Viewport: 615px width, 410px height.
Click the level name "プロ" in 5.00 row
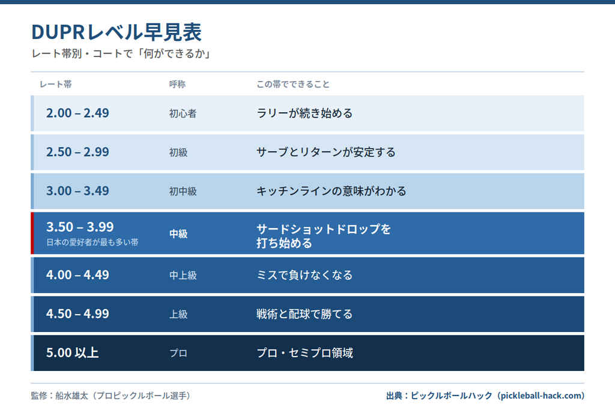tap(178, 353)
